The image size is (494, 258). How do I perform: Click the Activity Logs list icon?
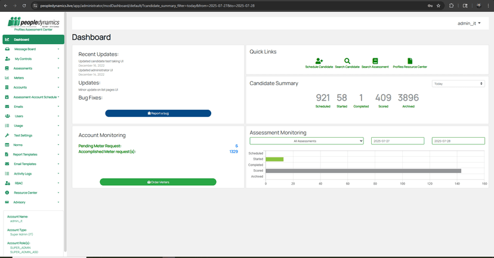(x=7, y=173)
